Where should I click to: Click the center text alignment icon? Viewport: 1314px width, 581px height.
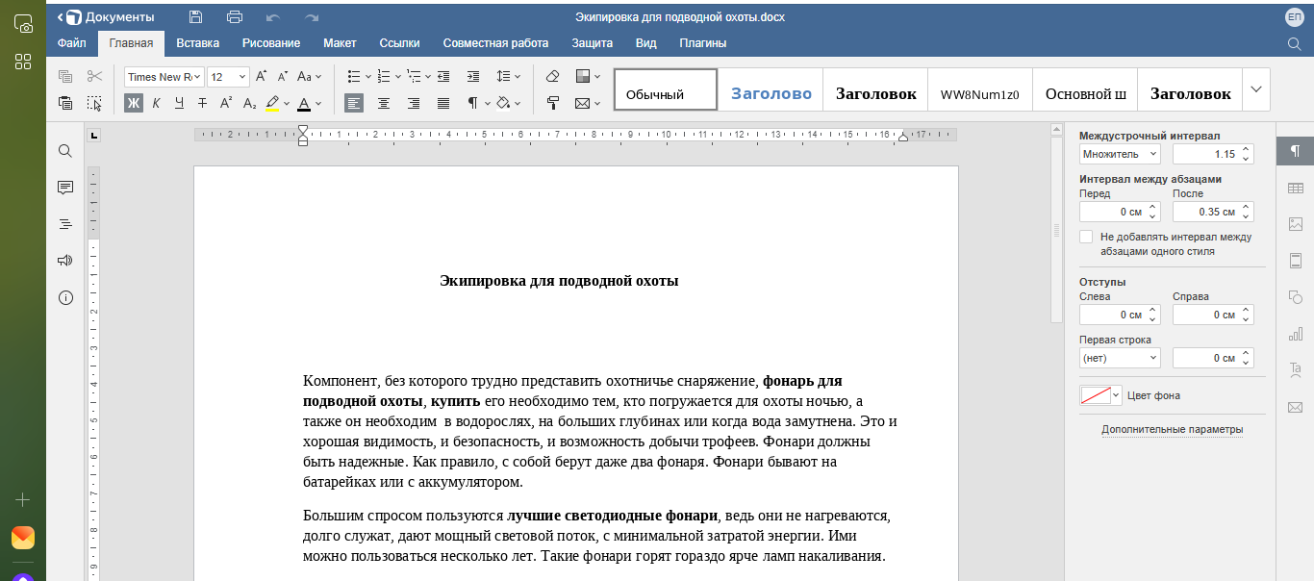pos(384,103)
